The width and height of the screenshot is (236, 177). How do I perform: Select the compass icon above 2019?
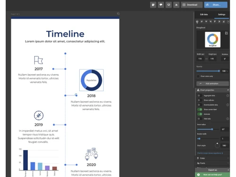(x=39, y=116)
